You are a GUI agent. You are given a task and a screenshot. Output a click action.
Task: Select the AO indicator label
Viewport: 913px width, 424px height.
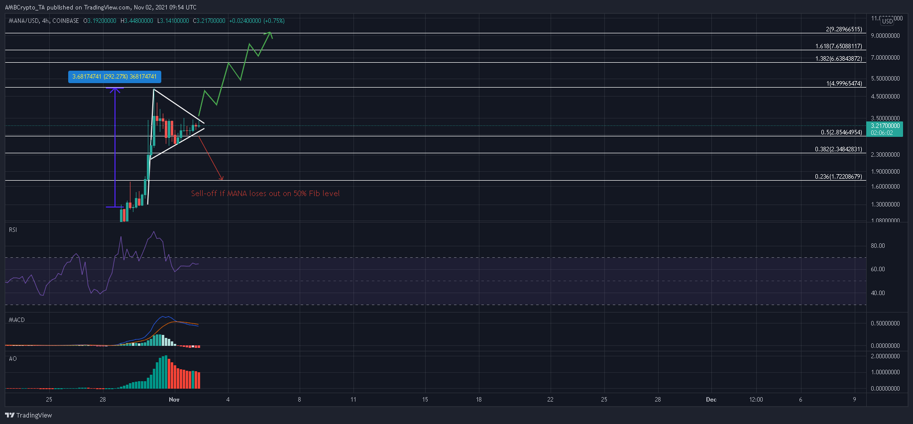point(13,359)
